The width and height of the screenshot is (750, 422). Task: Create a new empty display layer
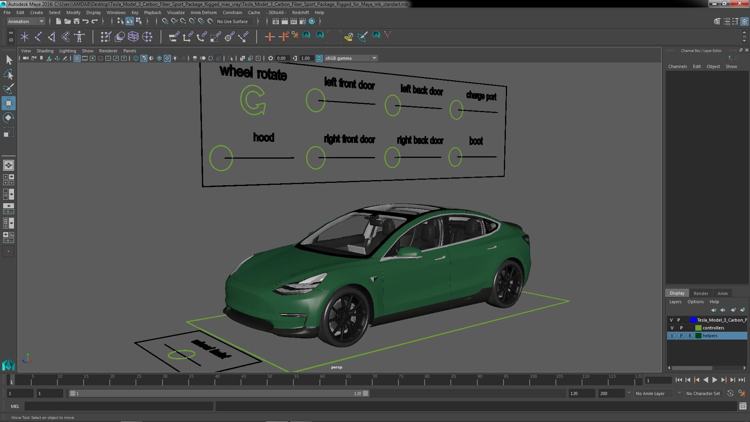pyautogui.click(x=733, y=310)
